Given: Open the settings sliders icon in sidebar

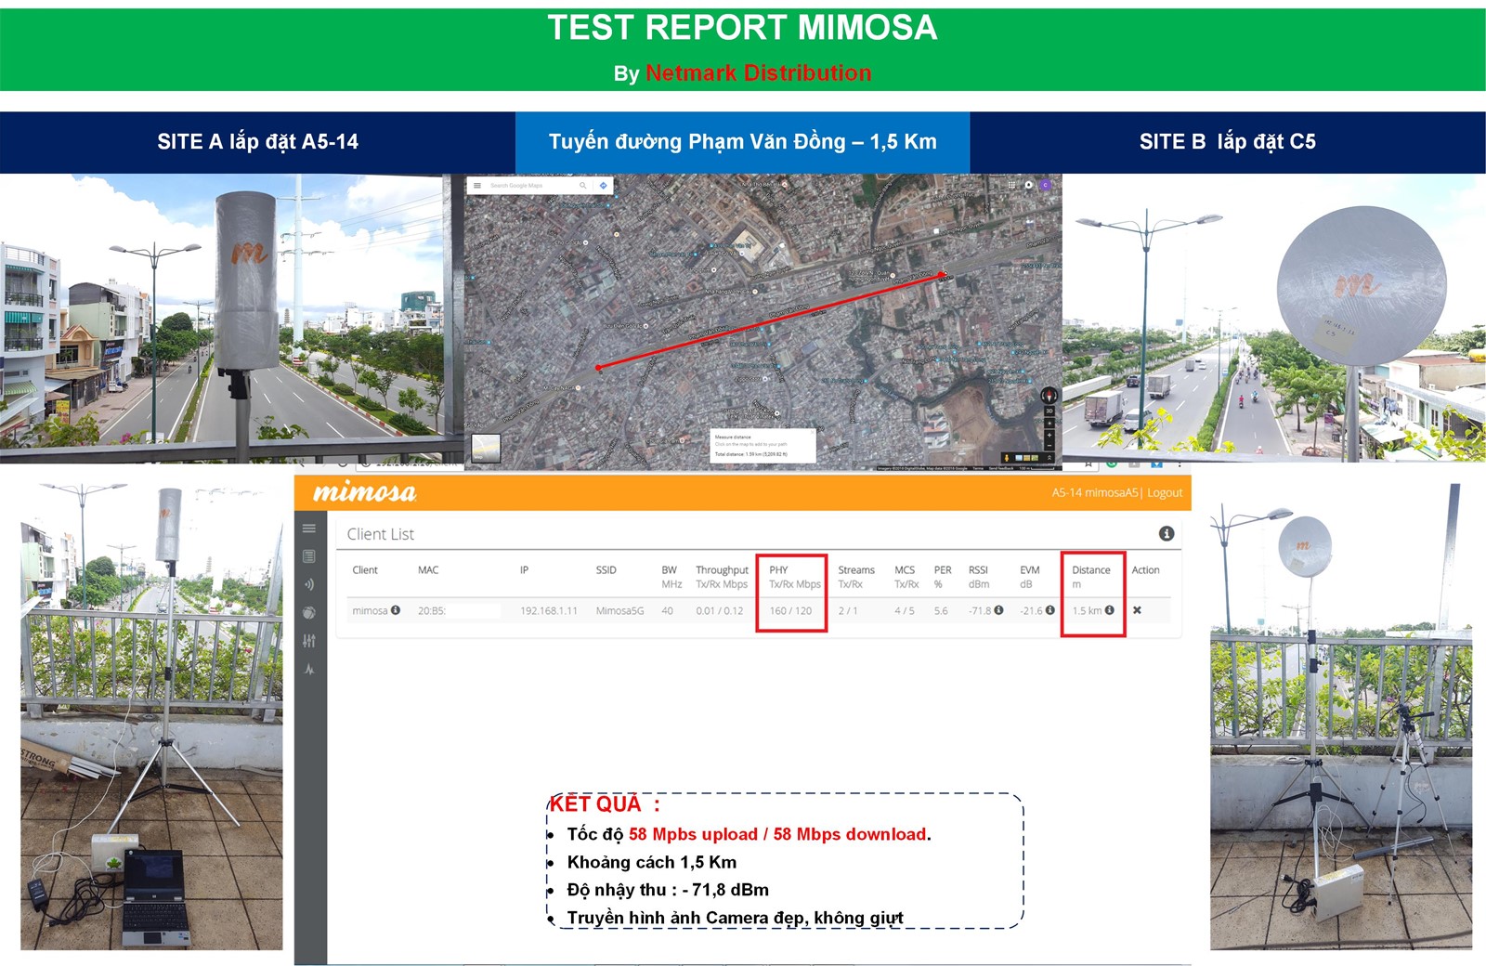Looking at the screenshot, I should (x=309, y=641).
